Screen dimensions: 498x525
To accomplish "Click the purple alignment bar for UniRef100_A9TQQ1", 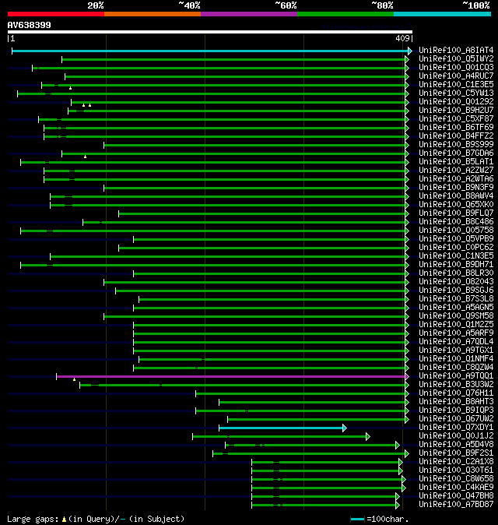I will pyautogui.click(x=230, y=377).
